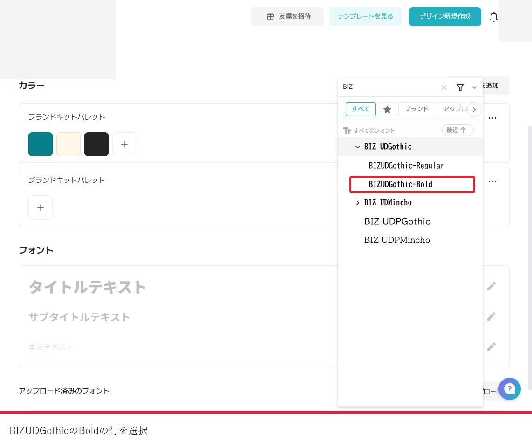
Task: Sort fonts using the 最近 button
Action: click(457, 130)
